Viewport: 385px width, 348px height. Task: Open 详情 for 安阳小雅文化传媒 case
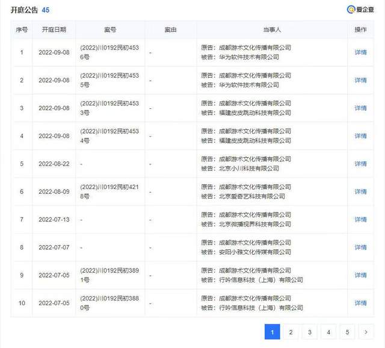[360, 247]
